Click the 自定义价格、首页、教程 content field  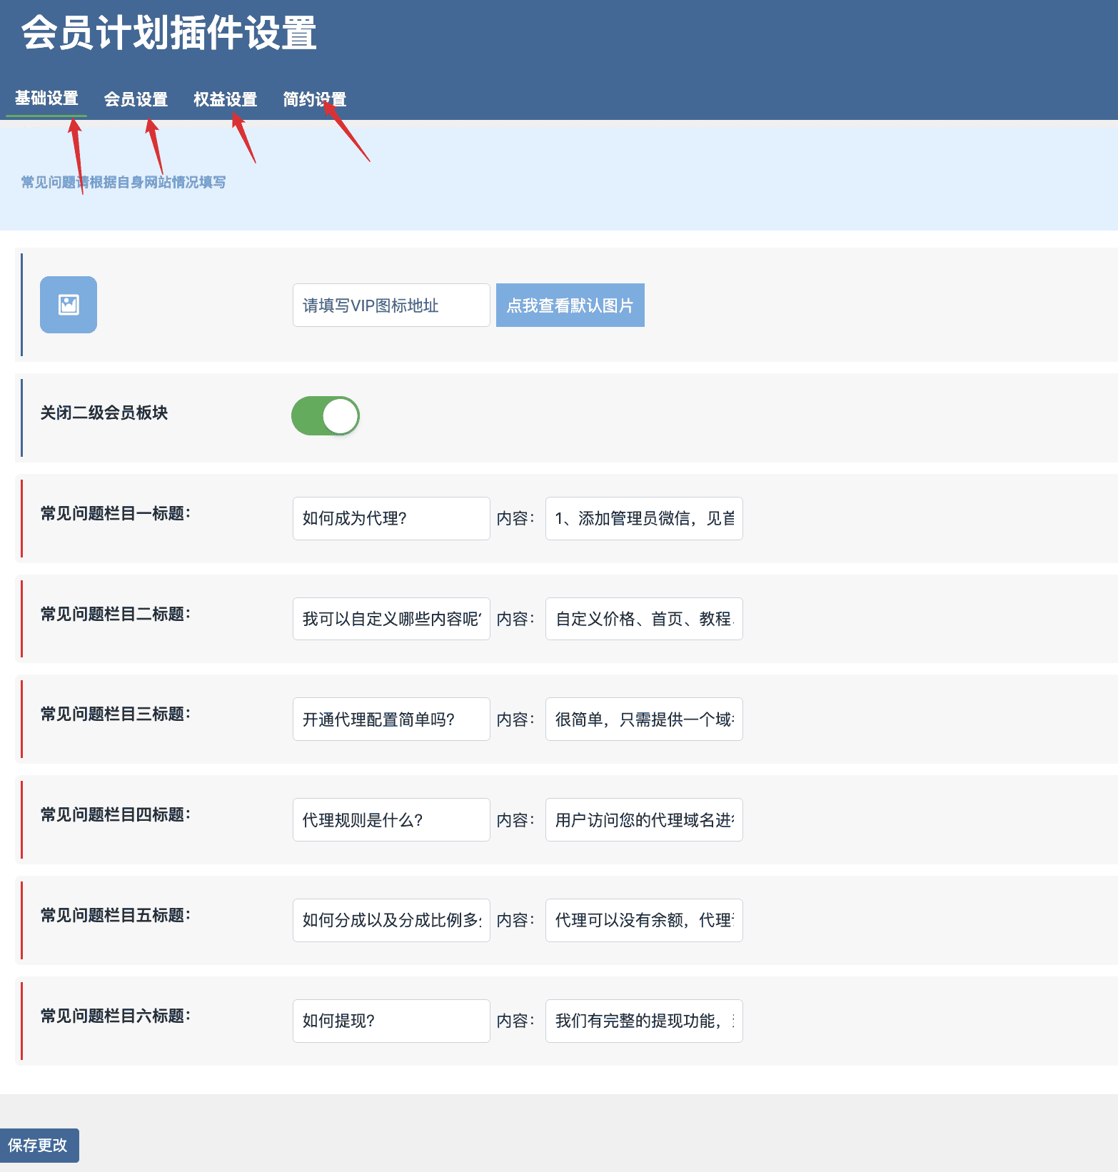pos(644,619)
